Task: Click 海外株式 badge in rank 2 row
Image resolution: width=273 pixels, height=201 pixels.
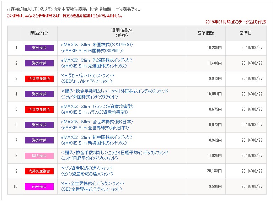Action: point(39,63)
